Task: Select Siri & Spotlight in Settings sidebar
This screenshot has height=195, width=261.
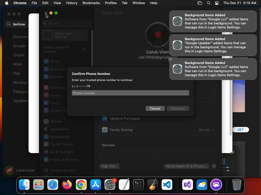Action: [x=58, y=152]
